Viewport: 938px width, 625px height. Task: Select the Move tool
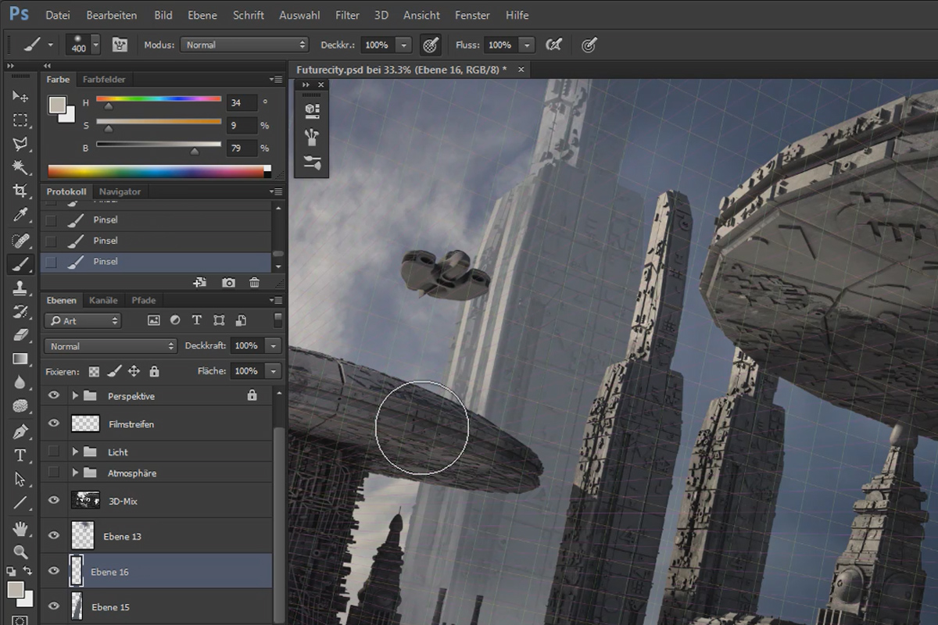(x=20, y=96)
